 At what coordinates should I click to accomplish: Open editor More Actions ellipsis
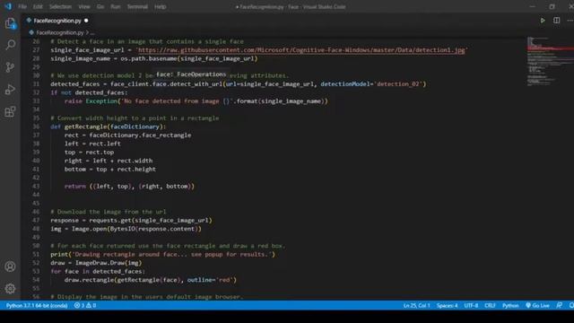click(570, 21)
